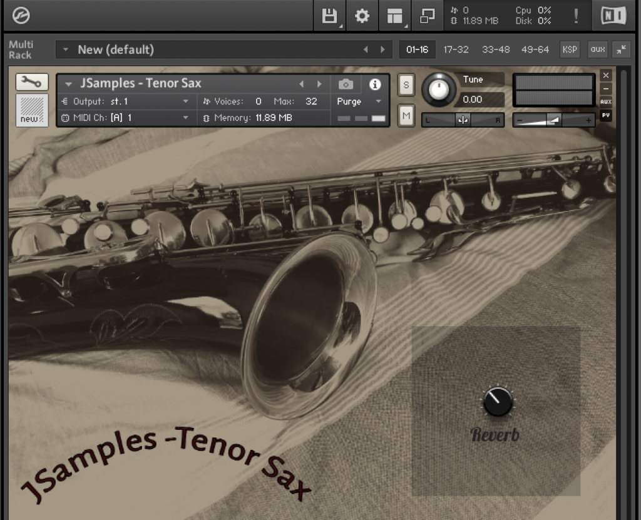Click the Reverb label text

pyautogui.click(x=495, y=434)
